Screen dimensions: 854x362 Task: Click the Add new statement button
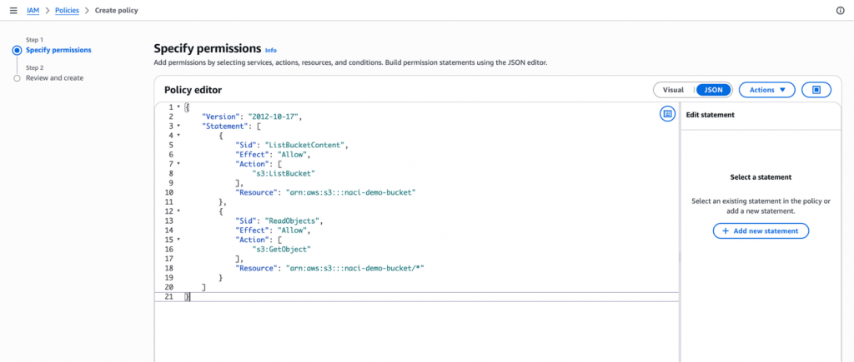pos(761,231)
